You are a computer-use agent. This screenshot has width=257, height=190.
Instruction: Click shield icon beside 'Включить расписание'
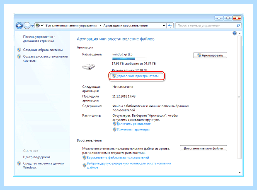[x=114, y=124]
